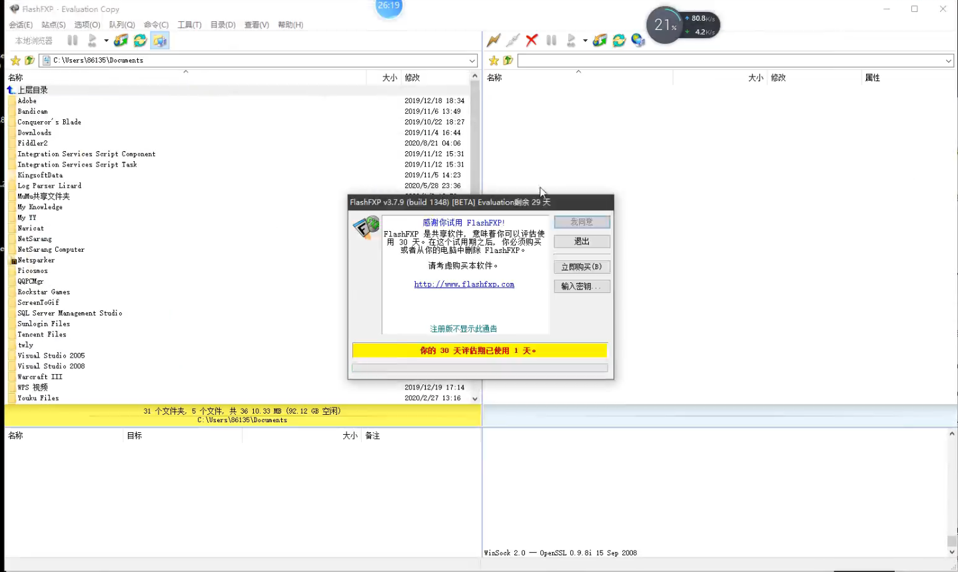Click the 备注 column header in the queue pane

tap(372, 435)
